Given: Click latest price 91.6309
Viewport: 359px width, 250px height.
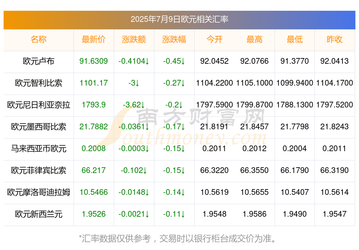Looking at the screenshot, I should (94, 61).
